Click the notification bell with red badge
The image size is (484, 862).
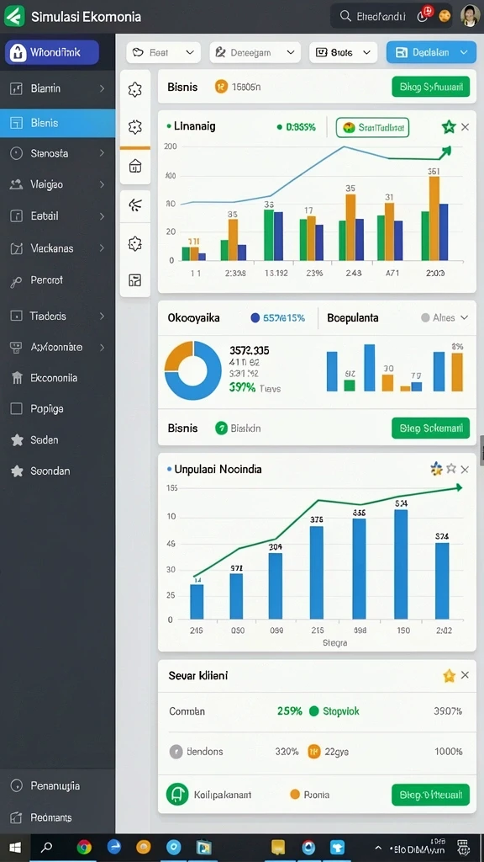(x=424, y=15)
